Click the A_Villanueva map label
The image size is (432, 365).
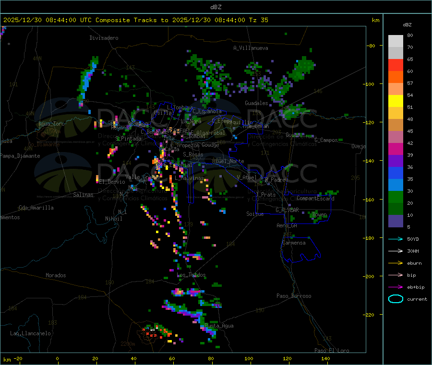click(251, 48)
